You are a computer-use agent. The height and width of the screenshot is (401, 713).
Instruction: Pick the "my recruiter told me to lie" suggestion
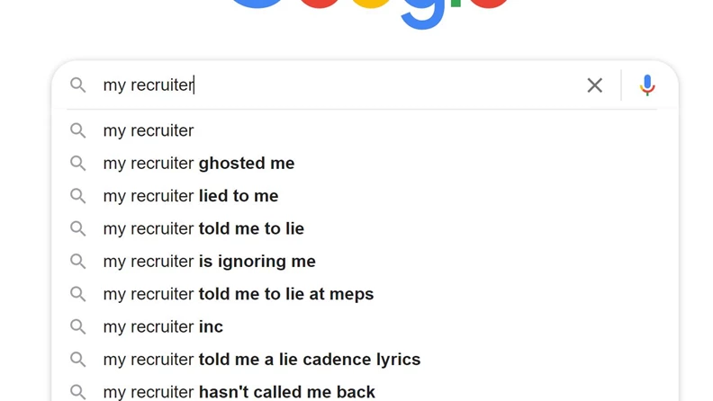click(x=203, y=229)
